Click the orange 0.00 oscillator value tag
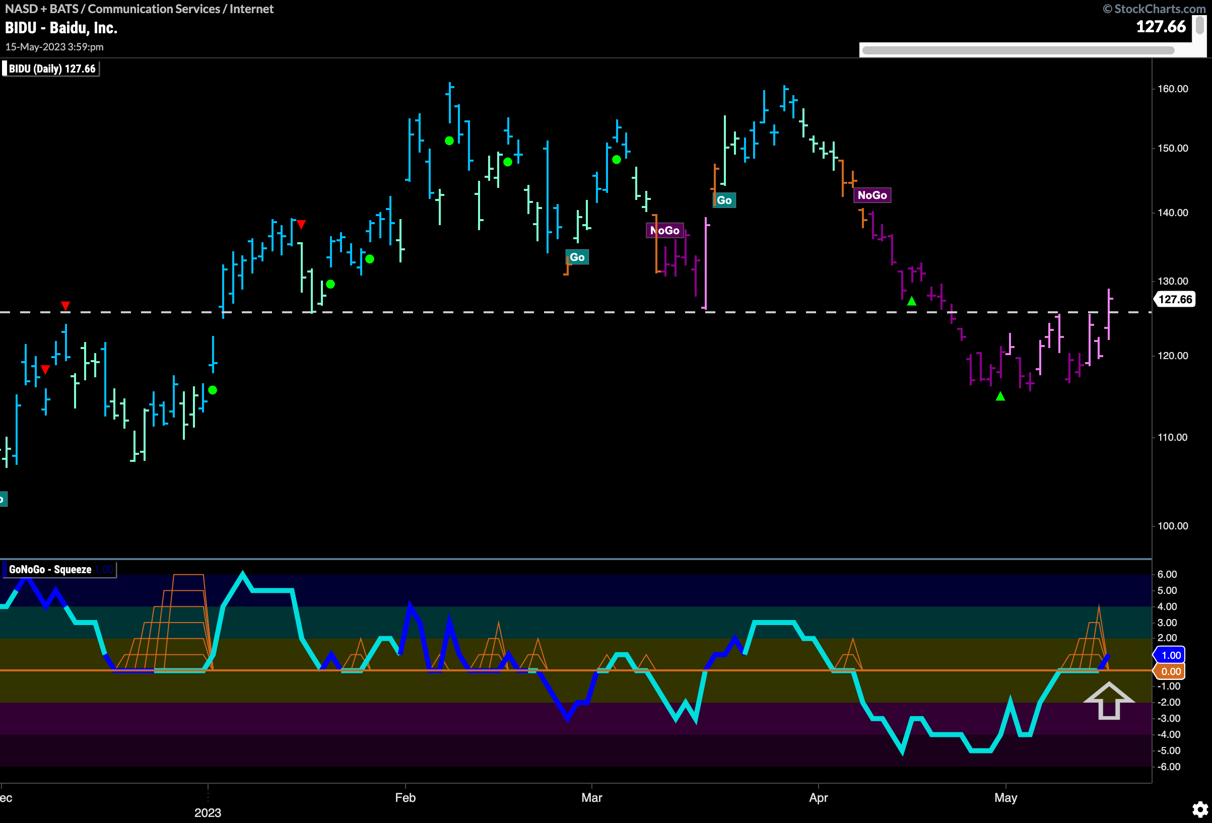The image size is (1212, 823). point(1170,671)
